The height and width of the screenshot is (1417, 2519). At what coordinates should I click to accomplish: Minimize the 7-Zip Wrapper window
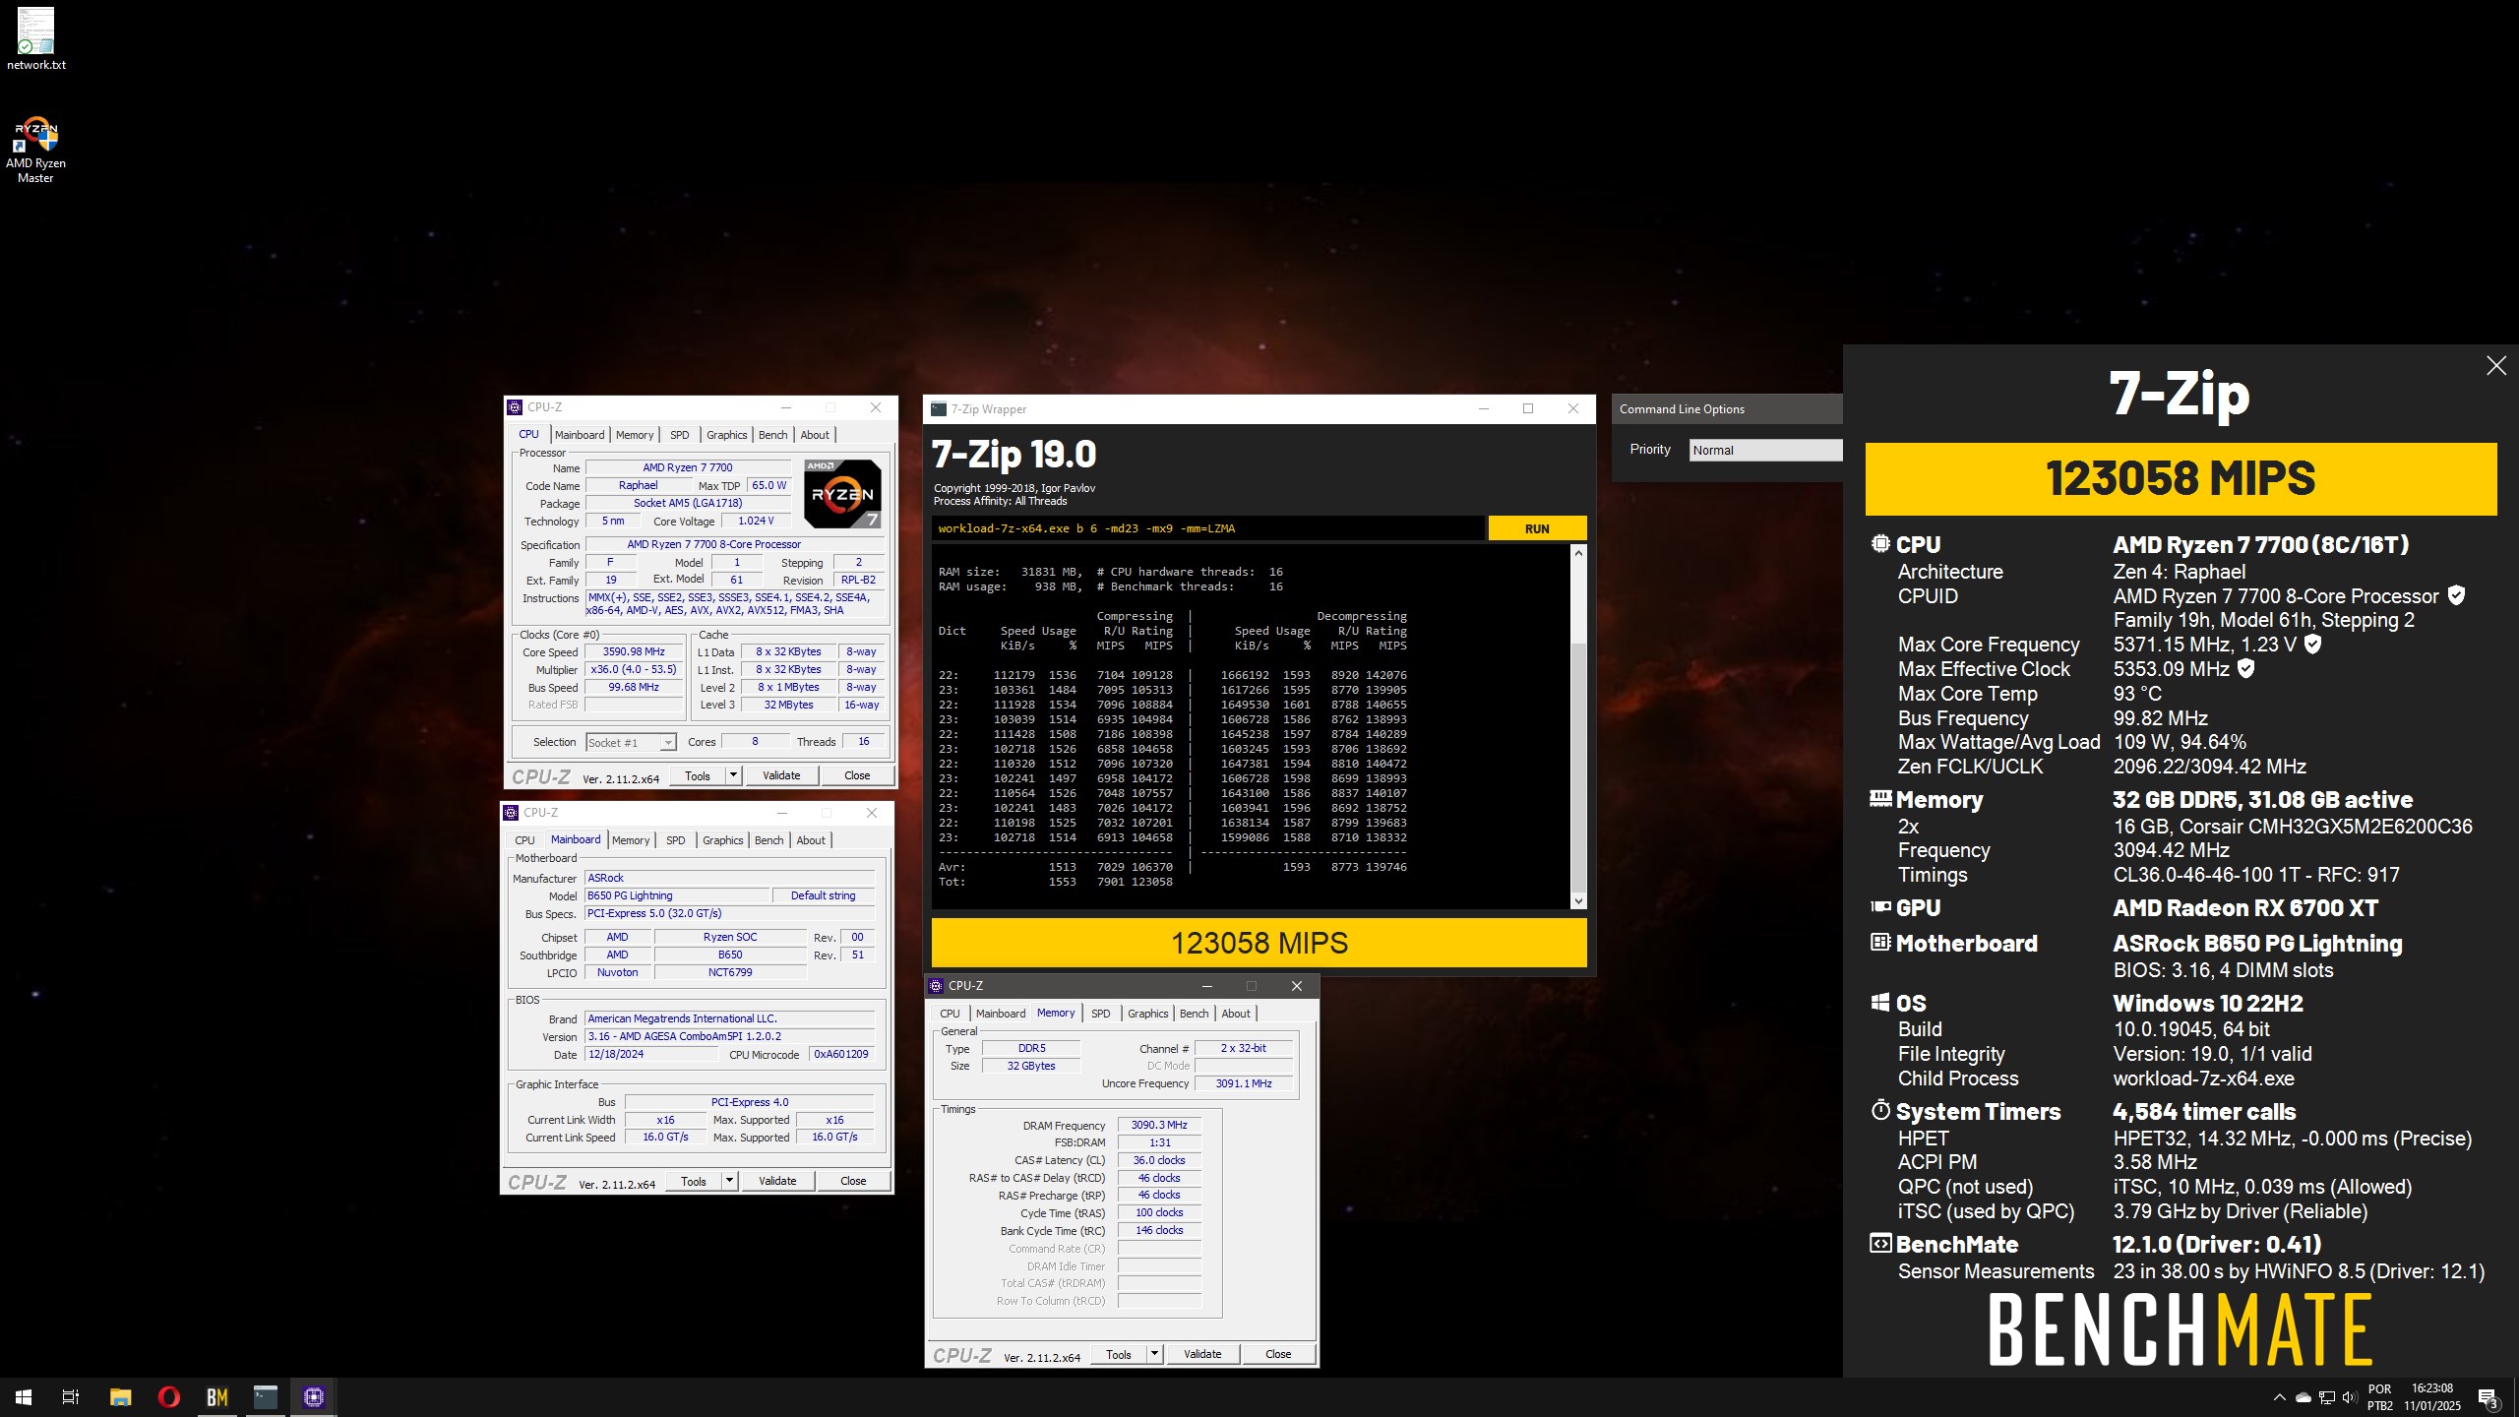(1484, 409)
